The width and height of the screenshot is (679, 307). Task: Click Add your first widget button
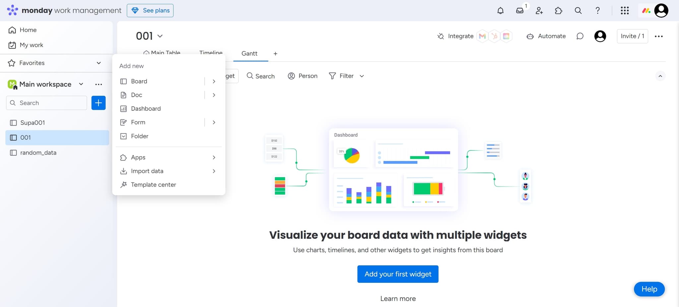[398, 274]
